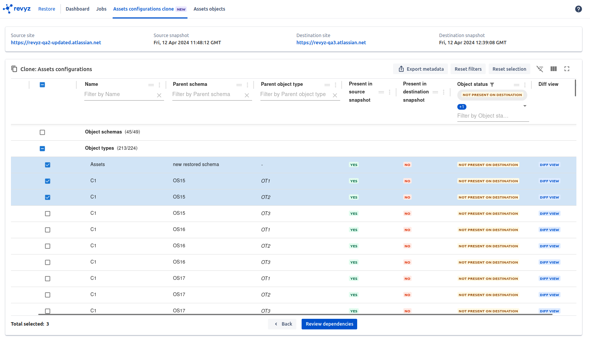The image size is (590, 343).
Task: Click the revyz logo
Action: 17,9
